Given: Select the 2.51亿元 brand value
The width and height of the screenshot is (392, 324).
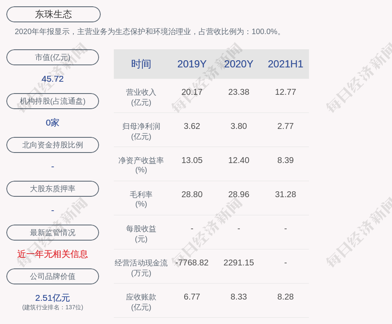Looking at the screenshot, I should (x=53, y=298).
